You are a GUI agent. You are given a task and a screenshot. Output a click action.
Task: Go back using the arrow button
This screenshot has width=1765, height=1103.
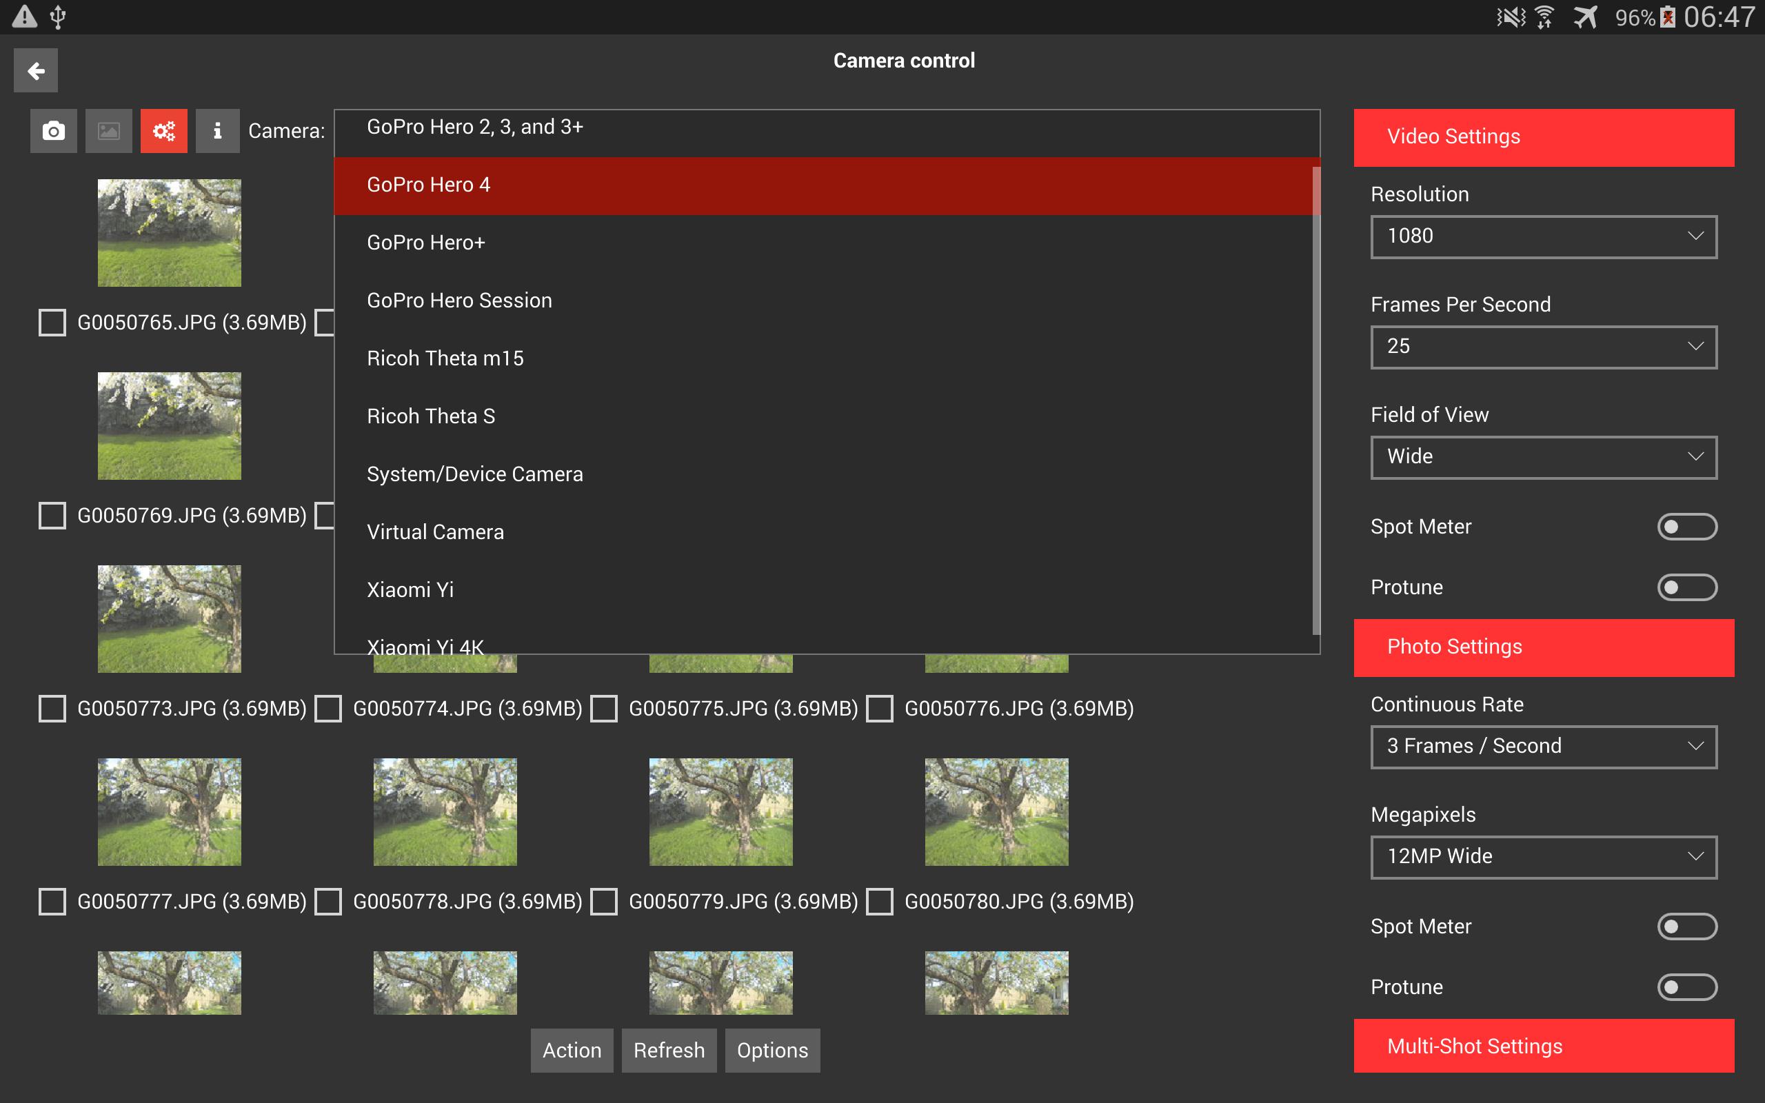(36, 71)
